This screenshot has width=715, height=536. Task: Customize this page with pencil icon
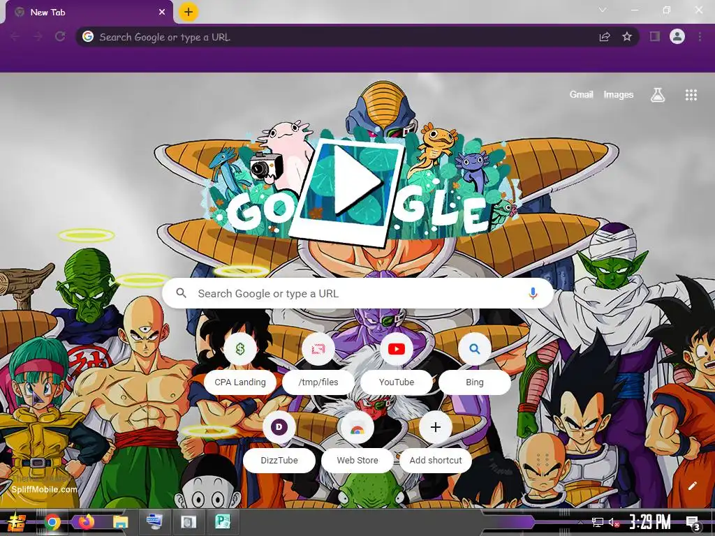692,486
